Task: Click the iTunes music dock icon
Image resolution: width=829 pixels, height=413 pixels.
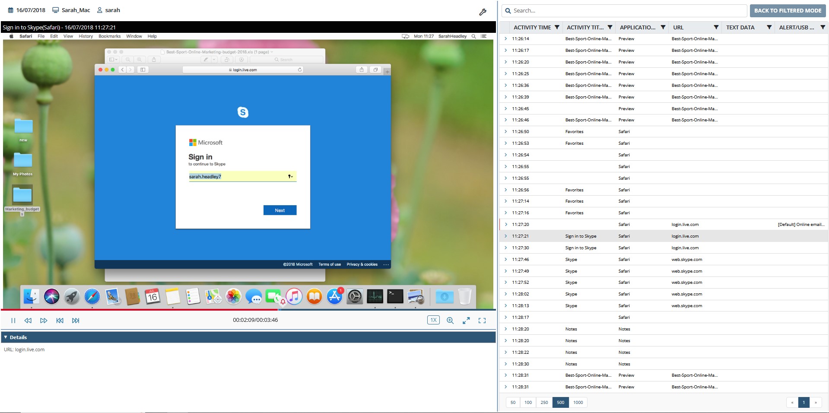Action: click(x=294, y=296)
